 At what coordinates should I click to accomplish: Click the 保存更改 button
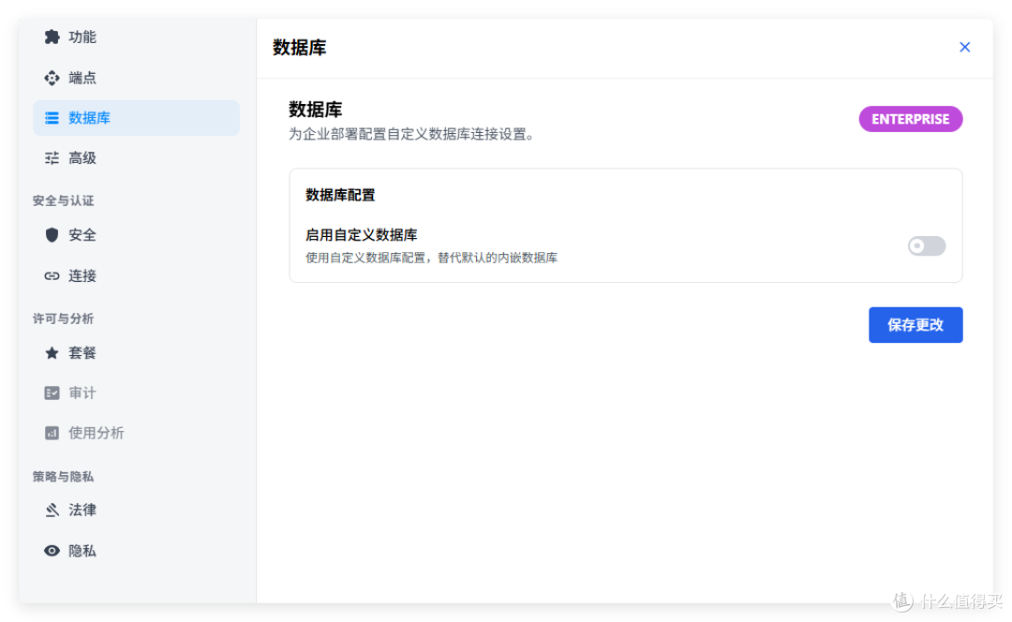pos(915,324)
